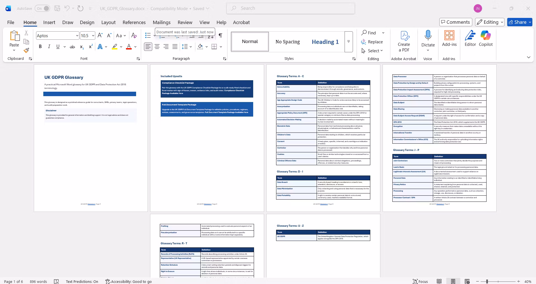
Task: Apply the Heading 1 style
Action: pos(325,42)
